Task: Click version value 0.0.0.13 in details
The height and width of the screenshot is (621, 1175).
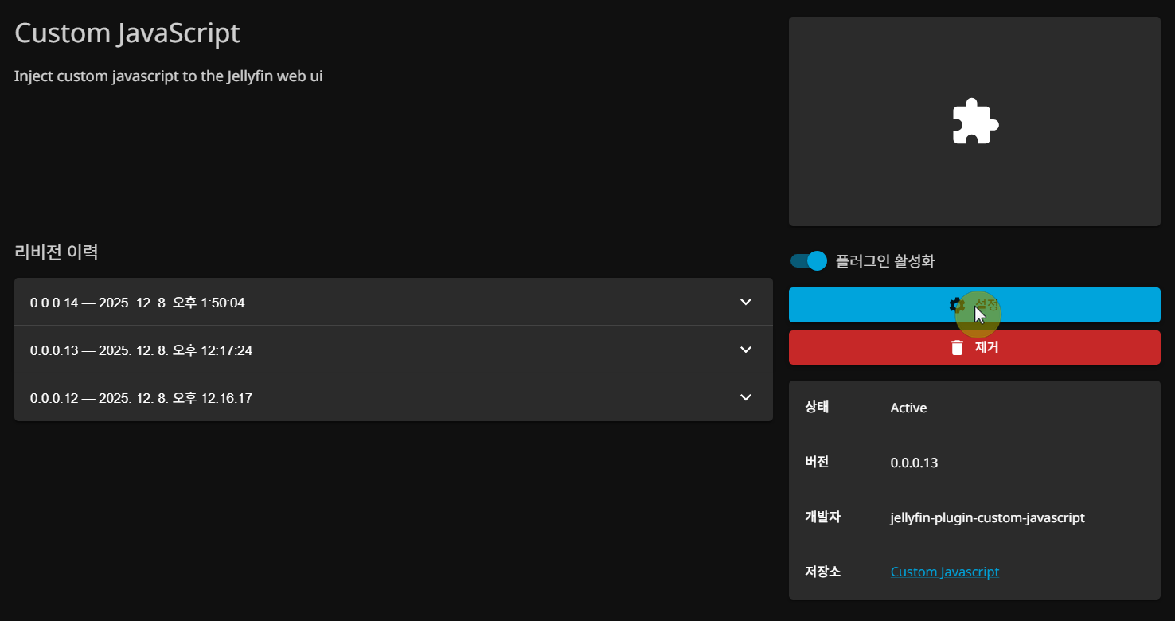Action: pos(914,463)
